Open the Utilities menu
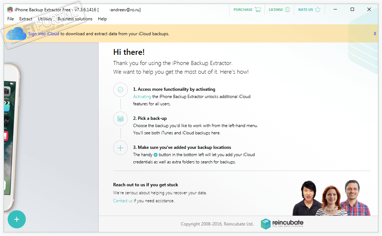This screenshot has width=382, height=236. [x=45, y=19]
